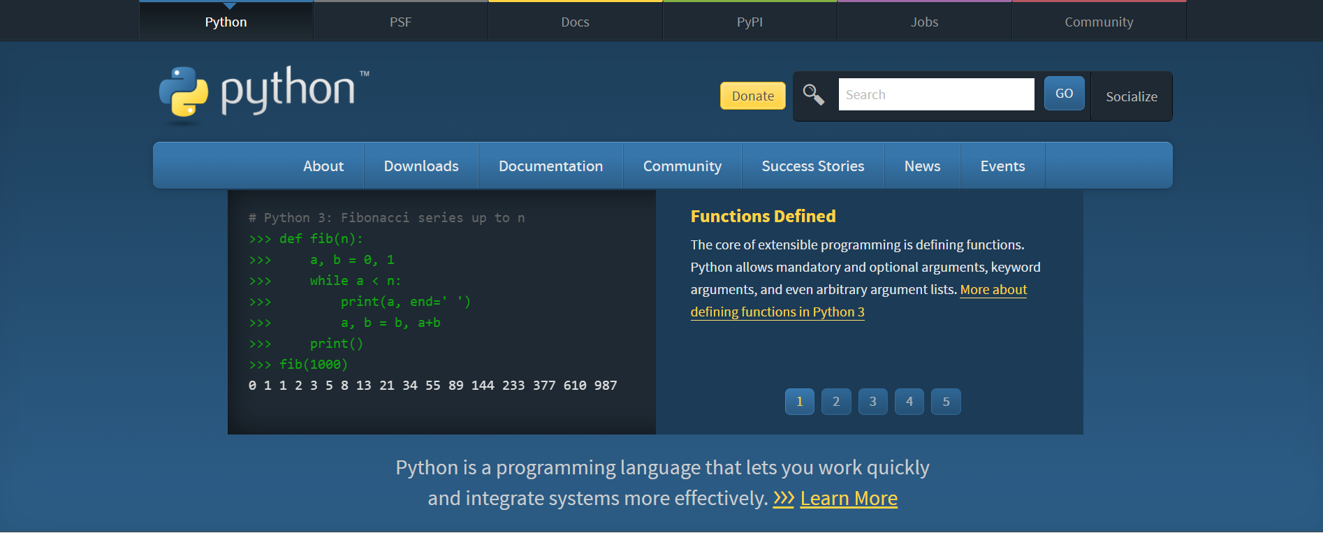Image resolution: width=1323 pixels, height=533 pixels.
Task: Select slide 1 in the code carousel
Action: (800, 402)
